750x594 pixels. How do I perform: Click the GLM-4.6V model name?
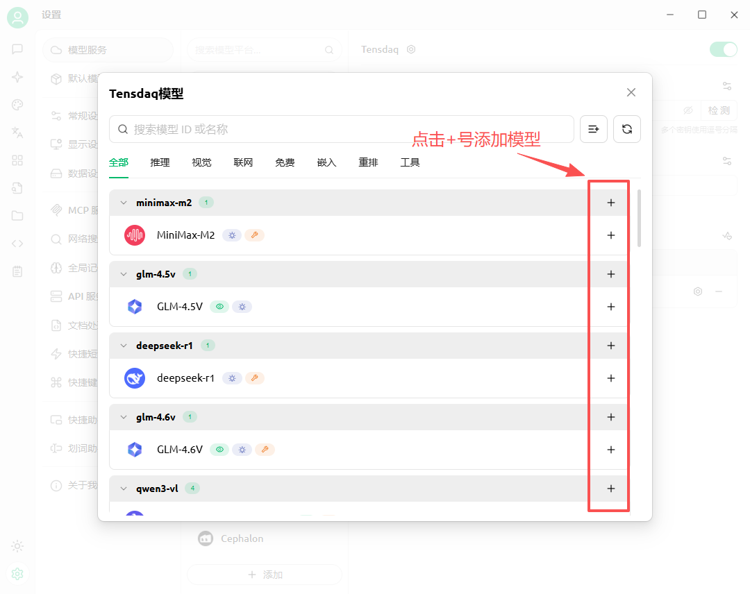pos(180,450)
